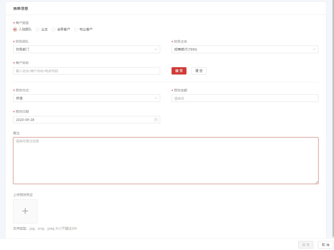Open the 预存方式 微信 dropdown
The height and width of the screenshot is (250, 334).
click(86, 98)
